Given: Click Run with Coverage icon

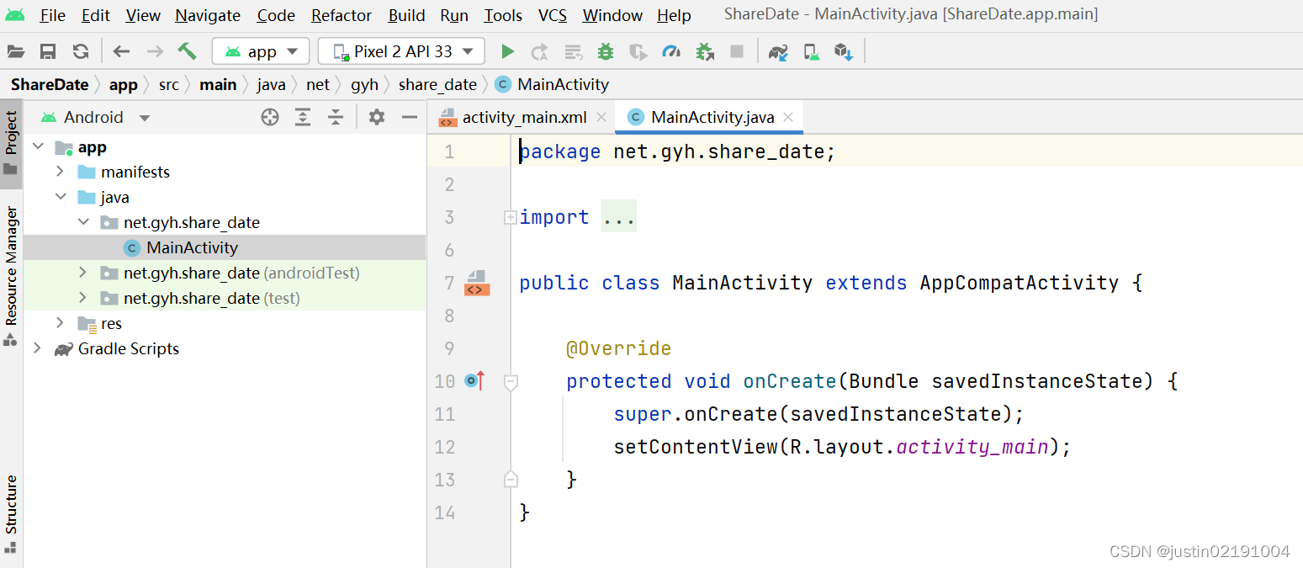Looking at the screenshot, I should click(638, 52).
